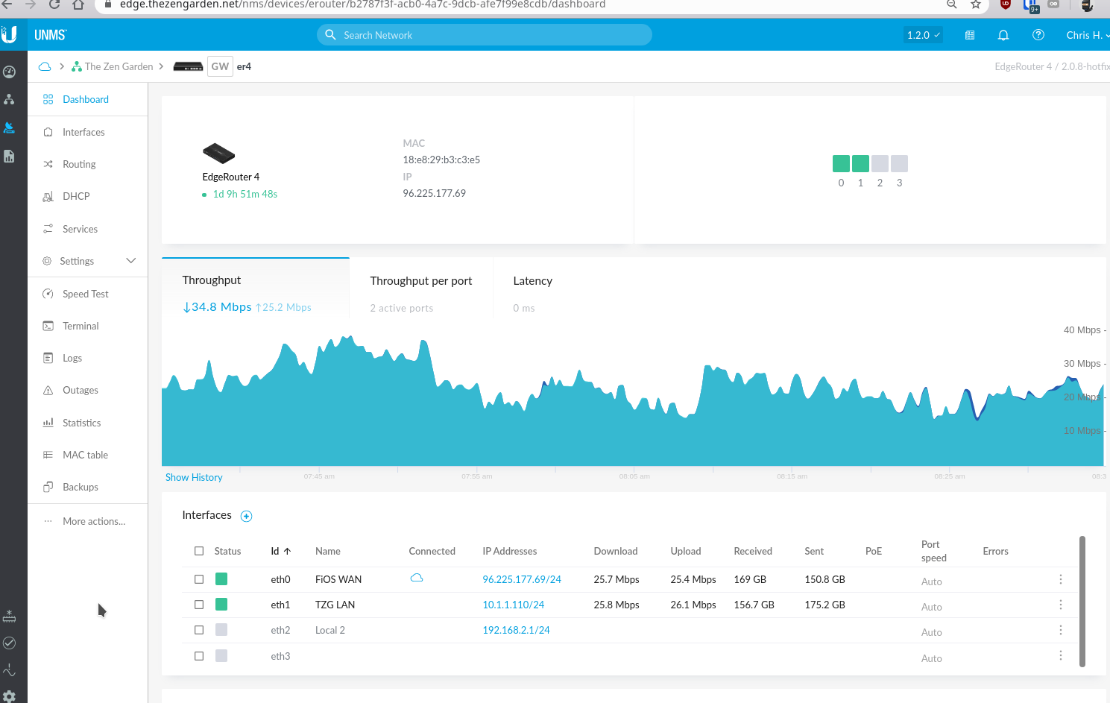Click the EdgeRouter 4 device image
Image resolution: width=1110 pixels, height=703 pixels.
point(218,154)
